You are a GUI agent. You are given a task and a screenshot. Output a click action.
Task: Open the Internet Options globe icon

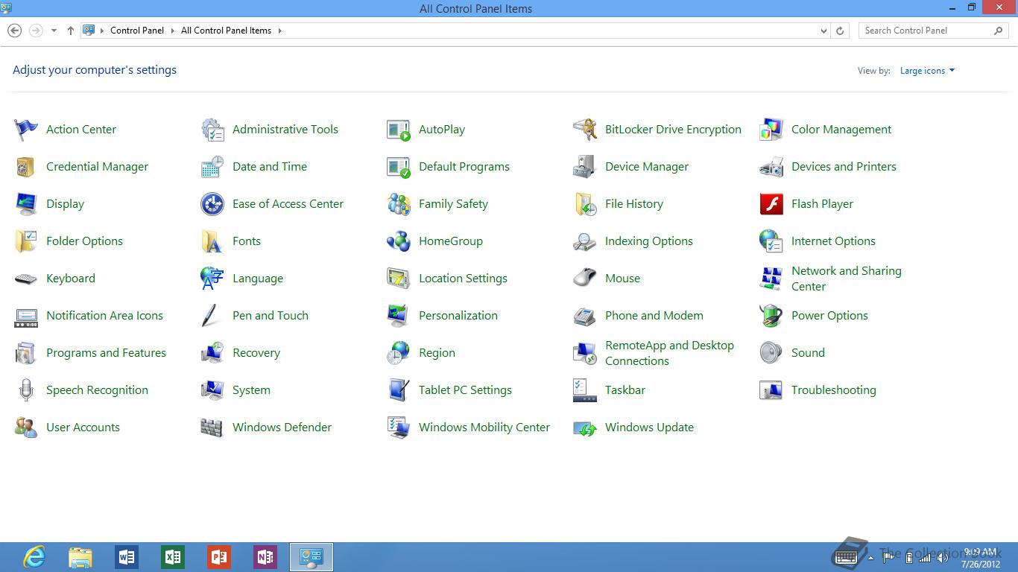[771, 241]
